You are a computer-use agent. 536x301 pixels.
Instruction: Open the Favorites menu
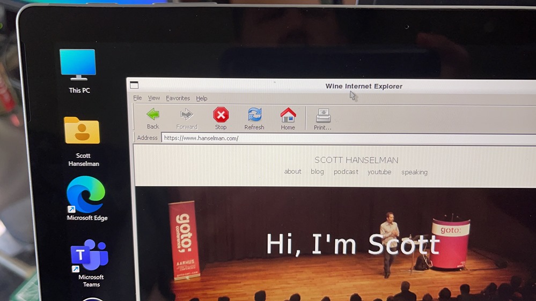click(x=178, y=99)
